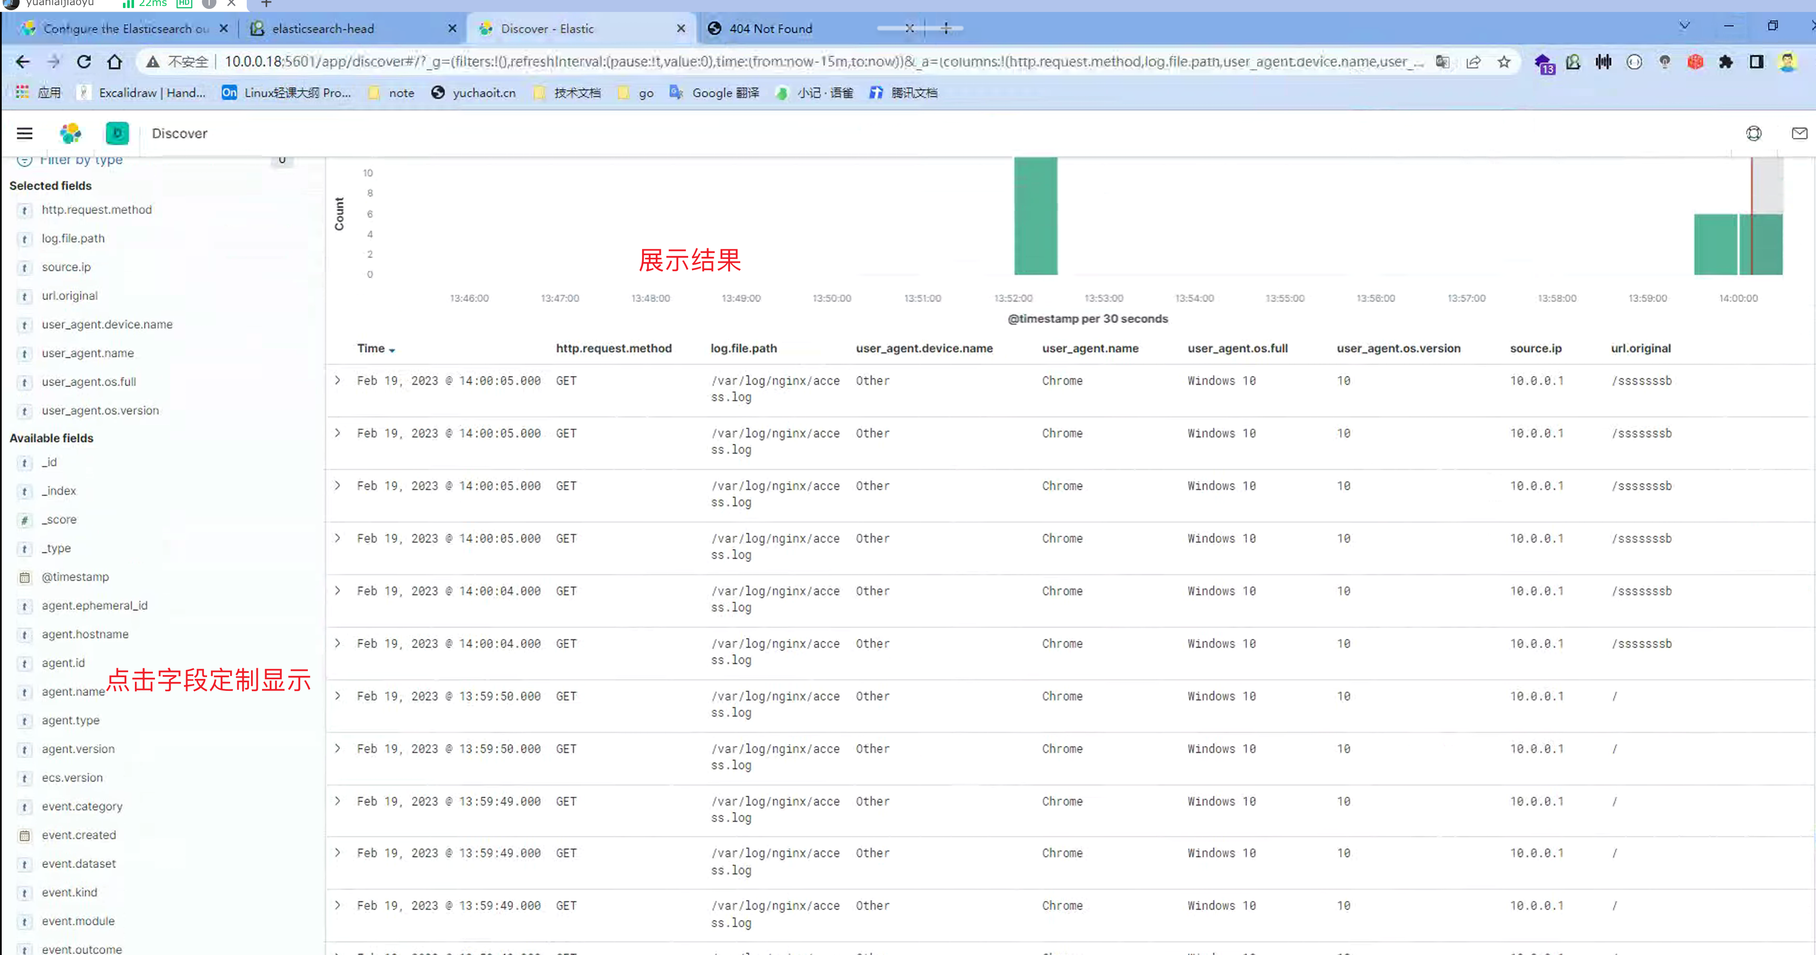Click the Elastic logo icon

(x=70, y=133)
